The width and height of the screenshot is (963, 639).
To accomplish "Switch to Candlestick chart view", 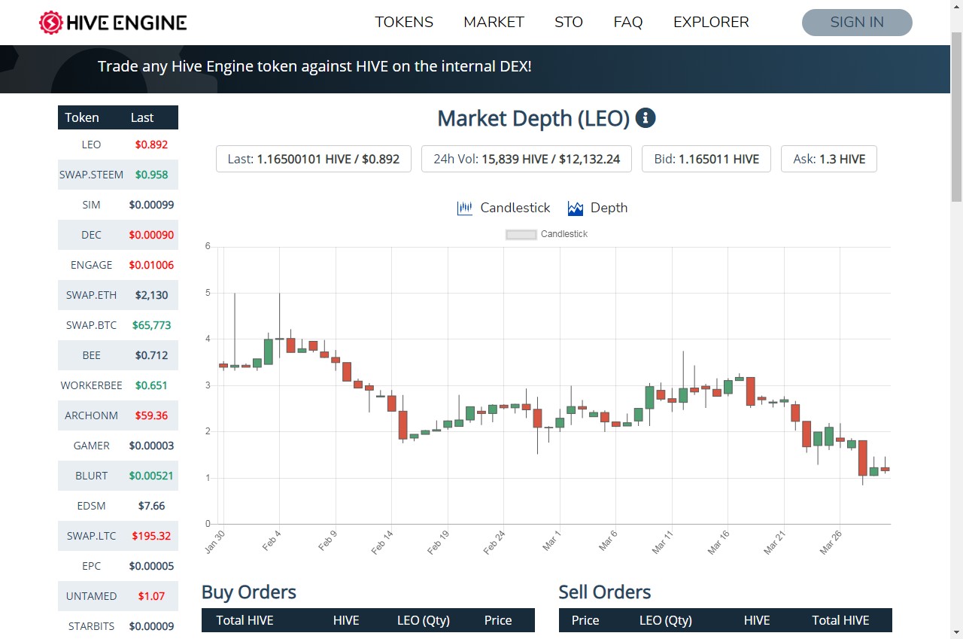I will (x=504, y=208).
